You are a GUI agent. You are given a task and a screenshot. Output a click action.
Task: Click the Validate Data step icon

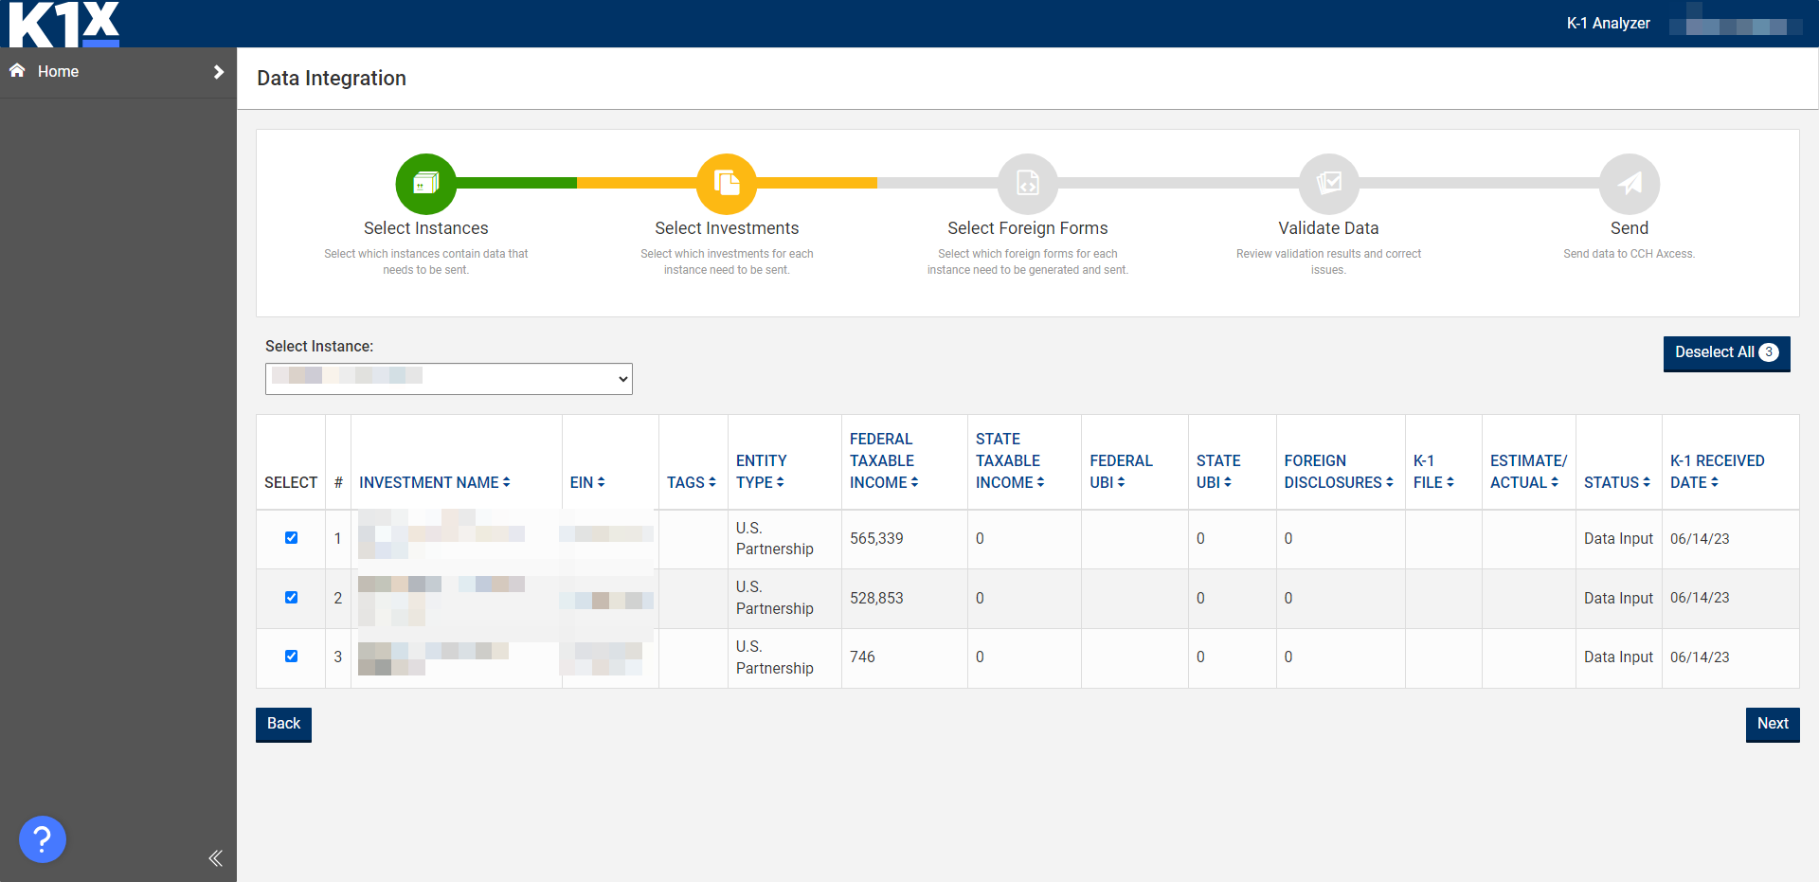point(1328,184)
